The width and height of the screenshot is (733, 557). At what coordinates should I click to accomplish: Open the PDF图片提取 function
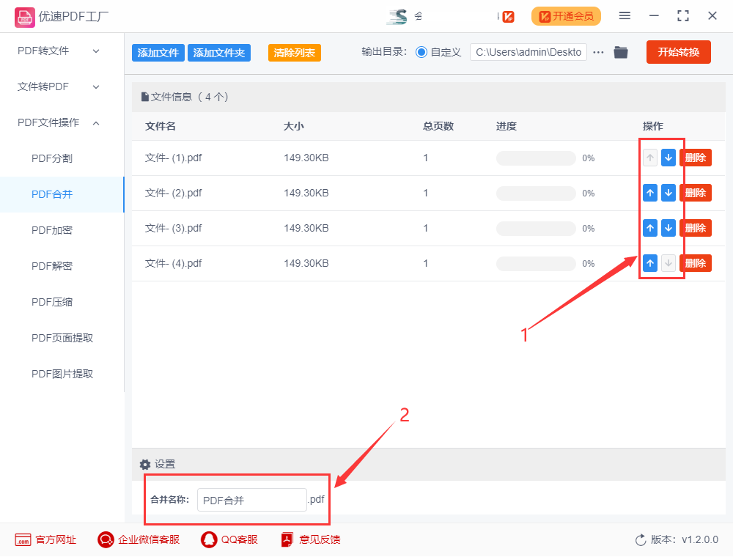tap(62, 374)
